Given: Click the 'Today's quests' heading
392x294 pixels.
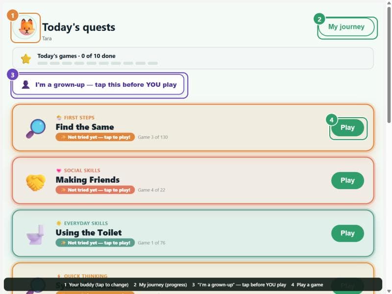Looking at the screenshot, I should (x=78, y=27).
